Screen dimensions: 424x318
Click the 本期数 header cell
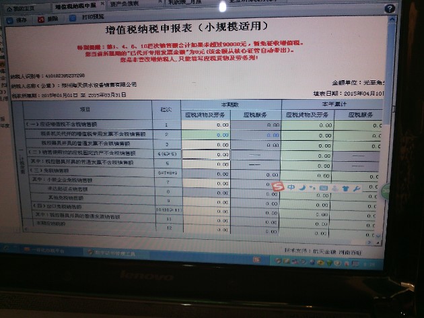pyautogui.click(x=230, y=104)
